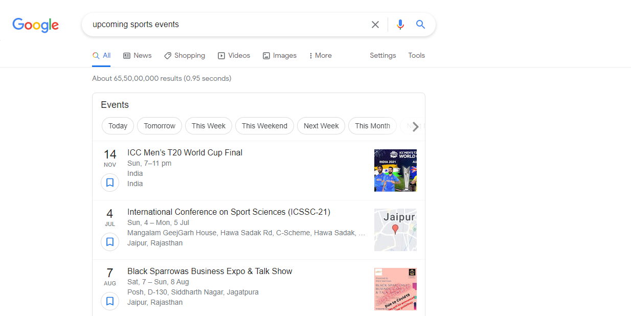Open the Shopping tab
This screenshot has height=316, width=631.
[x=185, y=55]
